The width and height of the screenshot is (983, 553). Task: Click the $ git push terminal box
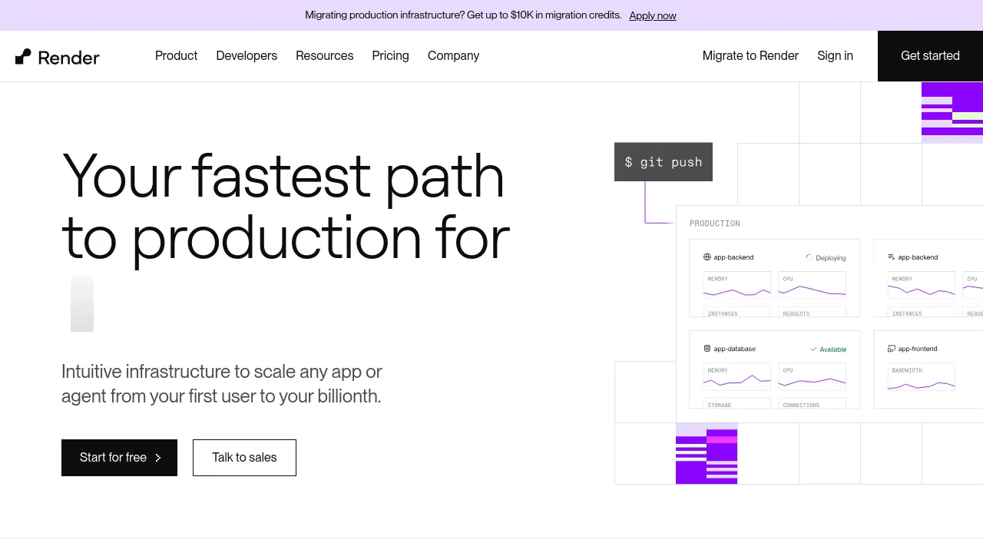pyautogui.click(x=664, y=162)
